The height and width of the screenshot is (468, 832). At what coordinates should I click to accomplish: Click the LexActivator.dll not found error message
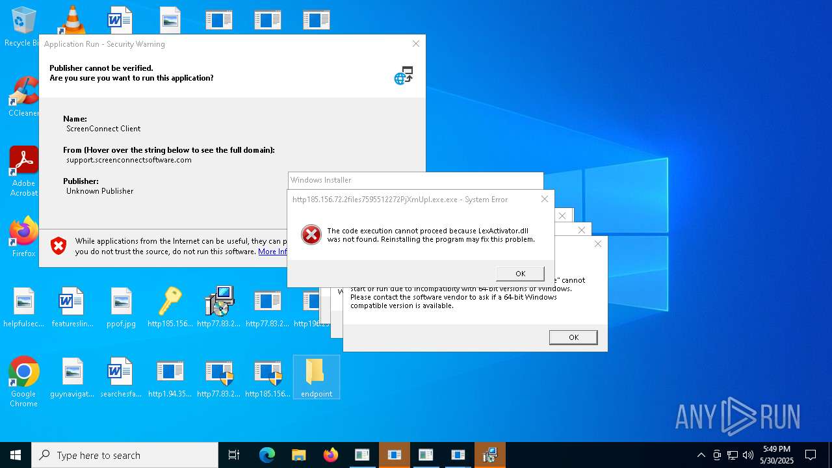tap(431, 235)
